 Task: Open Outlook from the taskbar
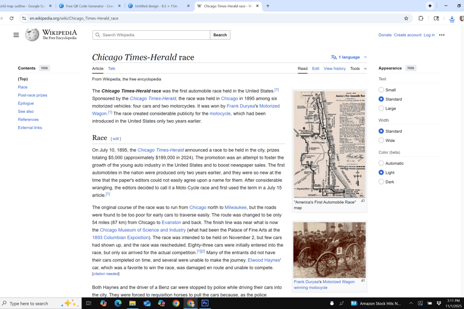pos(147,304)
